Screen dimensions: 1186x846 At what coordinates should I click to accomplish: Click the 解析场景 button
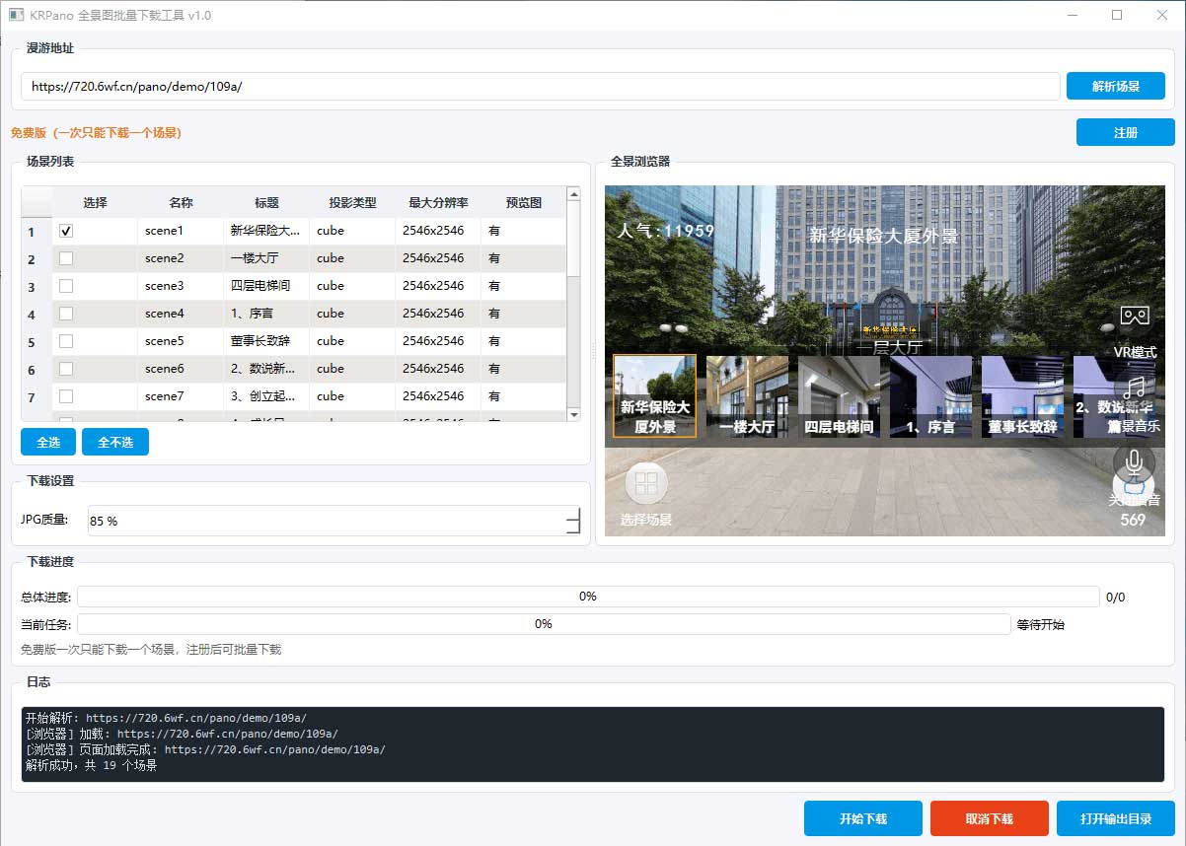1116,86
